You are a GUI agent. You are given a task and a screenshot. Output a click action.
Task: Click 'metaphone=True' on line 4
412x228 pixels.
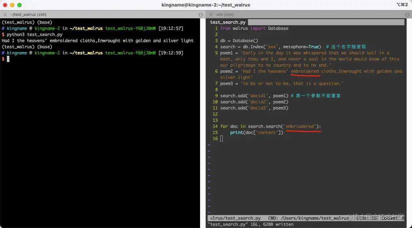[301, 47]
